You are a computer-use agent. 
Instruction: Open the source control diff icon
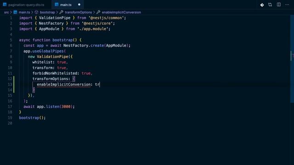(x=262, y=5)
